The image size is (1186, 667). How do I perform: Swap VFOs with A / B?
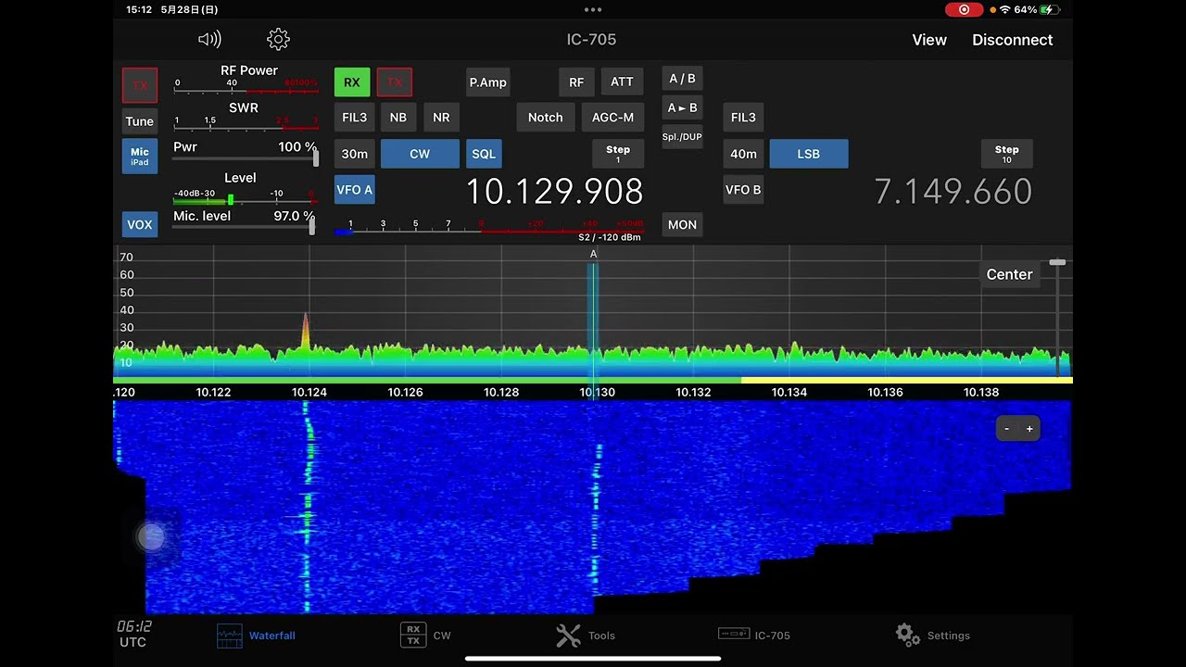(682, 79)
